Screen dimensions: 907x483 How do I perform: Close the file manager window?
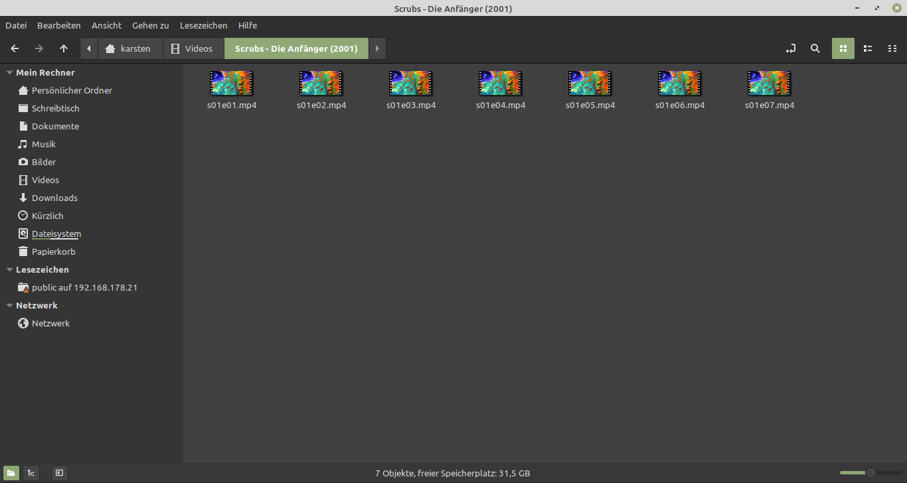click(896, 8)
